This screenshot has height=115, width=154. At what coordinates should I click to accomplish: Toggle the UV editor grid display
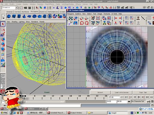coord(149,18)
